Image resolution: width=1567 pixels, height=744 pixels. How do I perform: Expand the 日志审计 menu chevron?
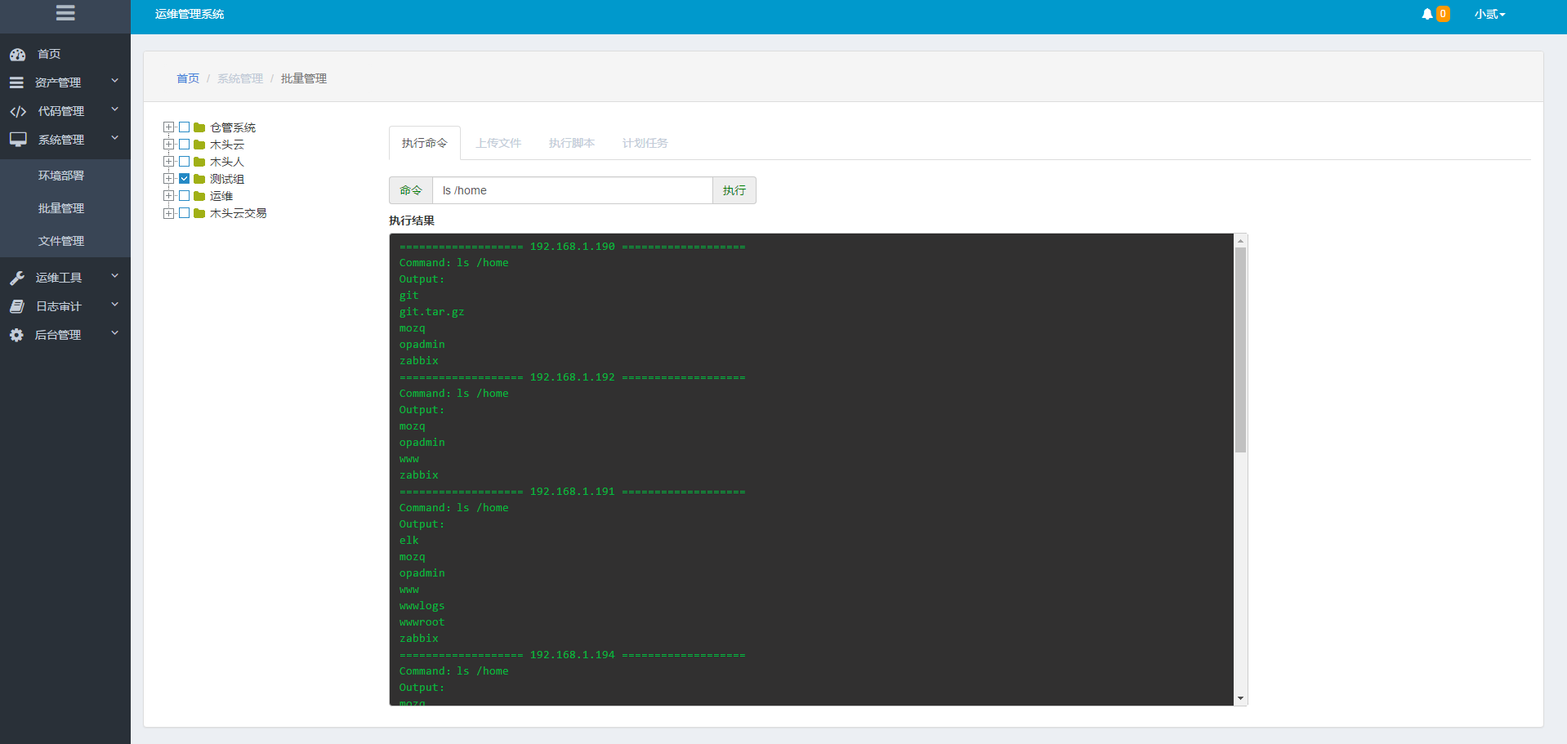[x=115, y=305]
